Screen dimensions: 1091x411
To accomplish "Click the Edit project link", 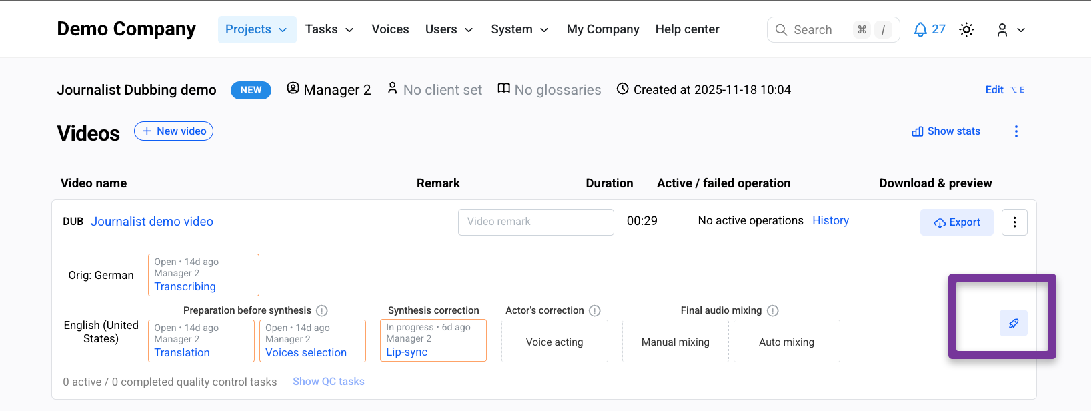I will (x=1004, y=89).
